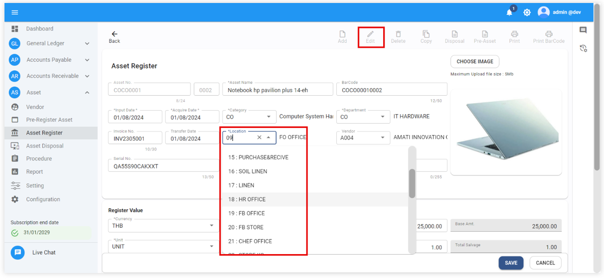Open settings gear in top bar
Viewport: 604px width, 279px height.
[527, 12]
